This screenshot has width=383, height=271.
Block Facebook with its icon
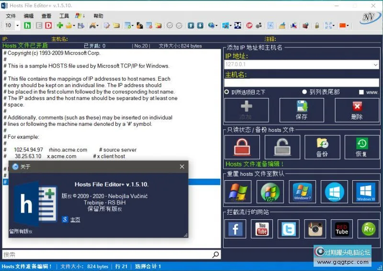tap(235, 229)
